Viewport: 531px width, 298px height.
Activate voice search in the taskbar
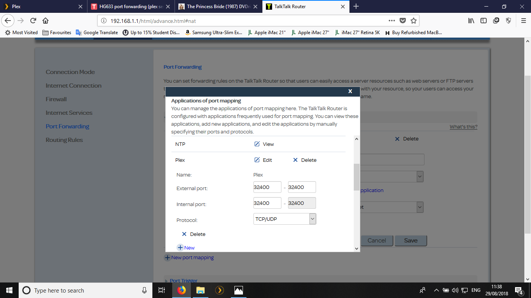[x=144, y=290]
